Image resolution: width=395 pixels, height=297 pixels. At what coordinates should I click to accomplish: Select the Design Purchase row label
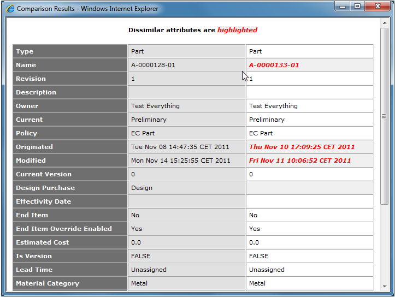(45, 188)
